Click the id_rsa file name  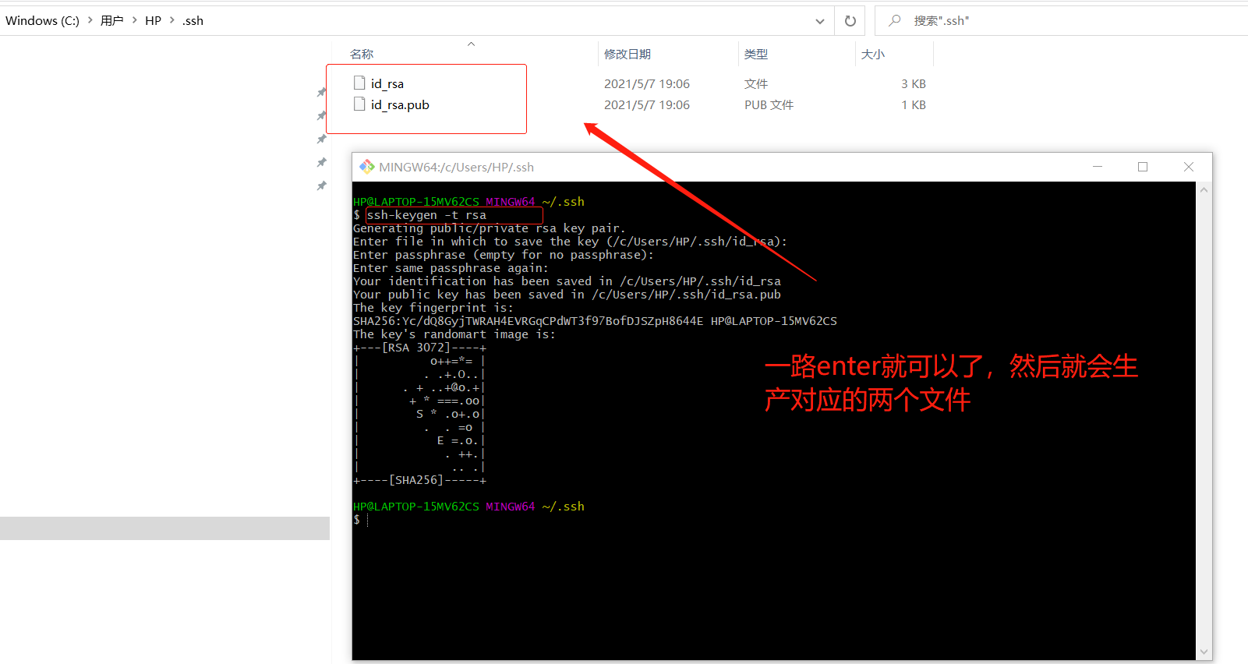[x=387, y=83]
